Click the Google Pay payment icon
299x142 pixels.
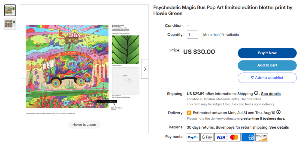(x=207, y=137)
